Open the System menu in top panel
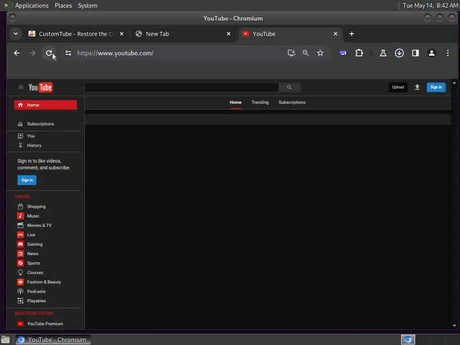Viewport: 460px width, 345px height. 88,5
